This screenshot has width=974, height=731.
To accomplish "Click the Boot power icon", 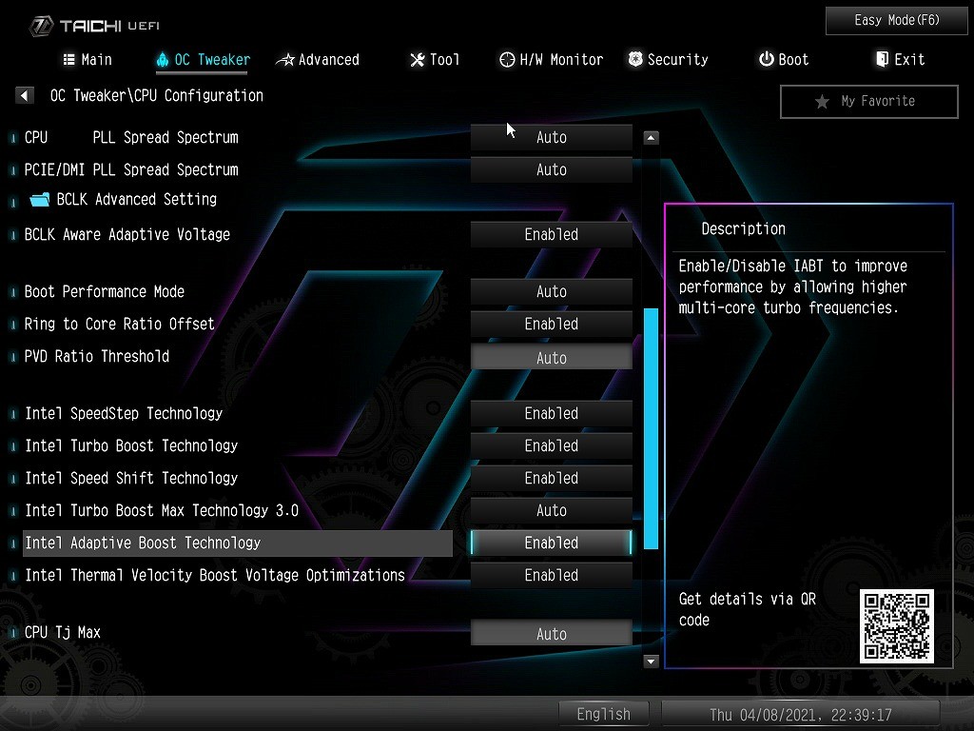I will (x=766, y=60).
